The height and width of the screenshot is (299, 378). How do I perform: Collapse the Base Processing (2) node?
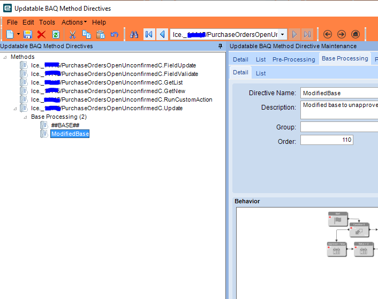(x=25, y=117)
